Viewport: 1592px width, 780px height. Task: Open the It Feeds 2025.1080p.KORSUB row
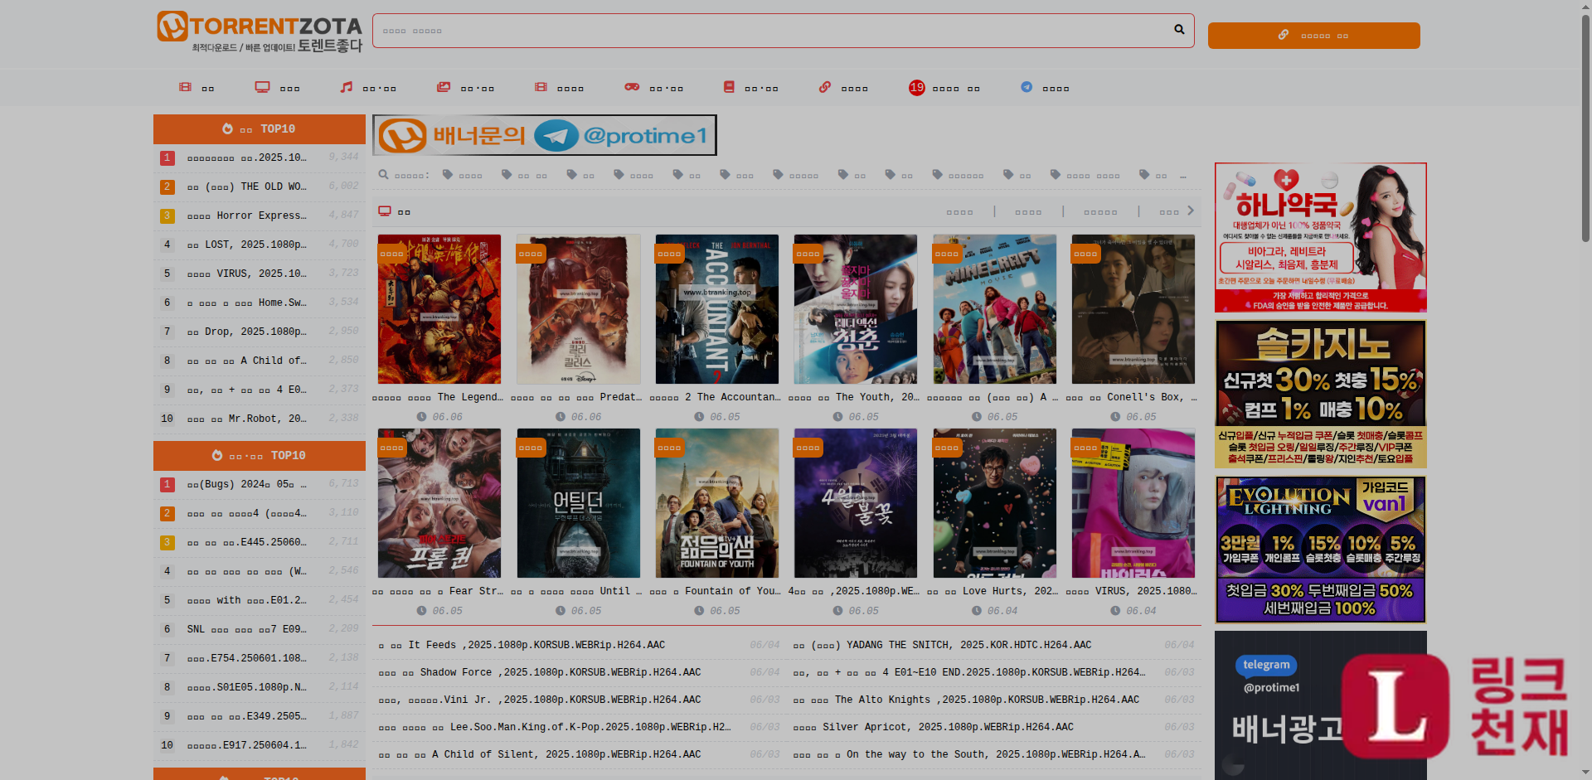522,645
